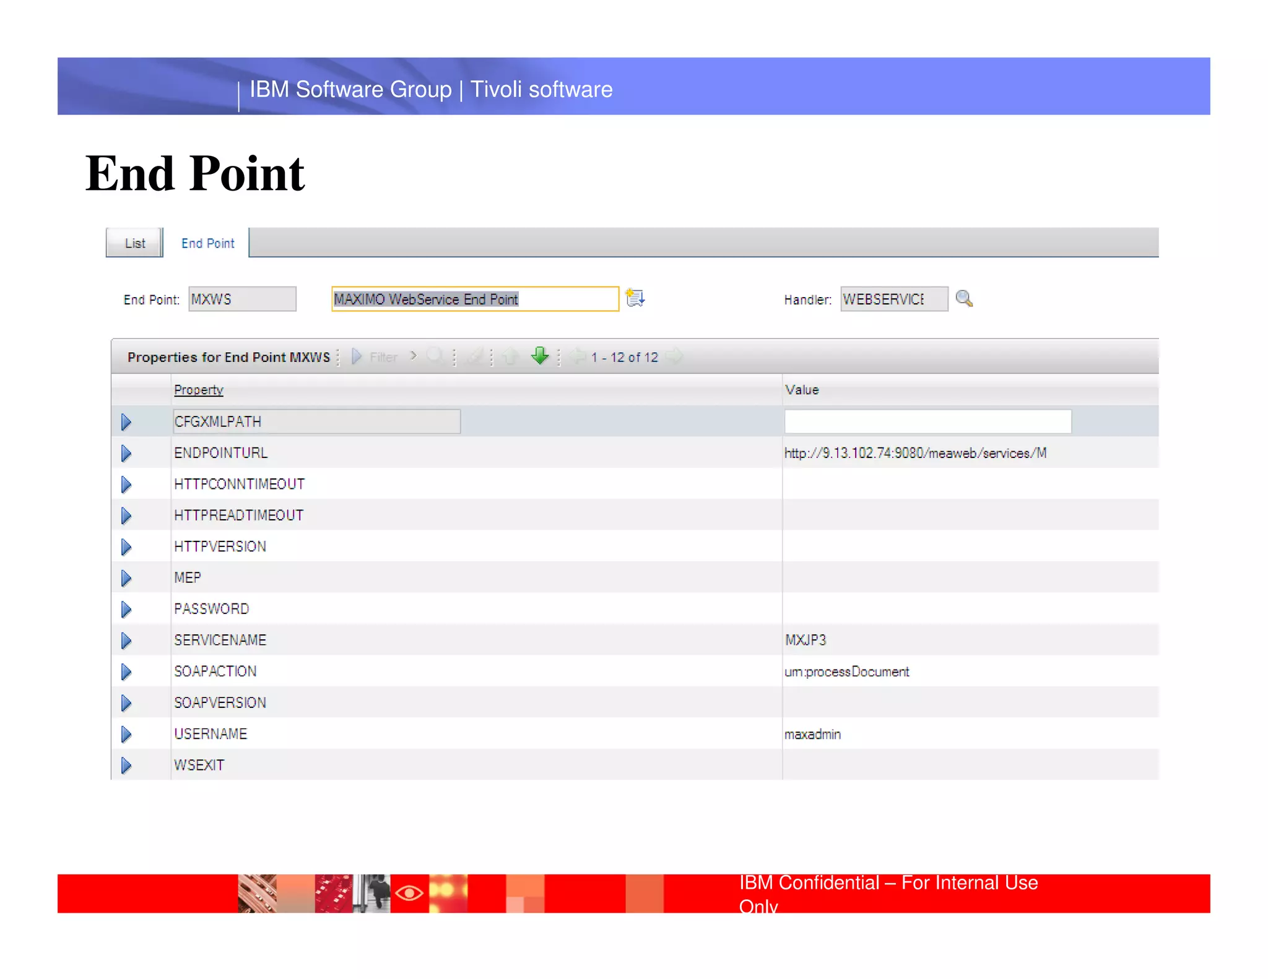Click the 1 - 12 of 12 pagination text
This screenshot has height=979, width=1268.
(624, 357)
